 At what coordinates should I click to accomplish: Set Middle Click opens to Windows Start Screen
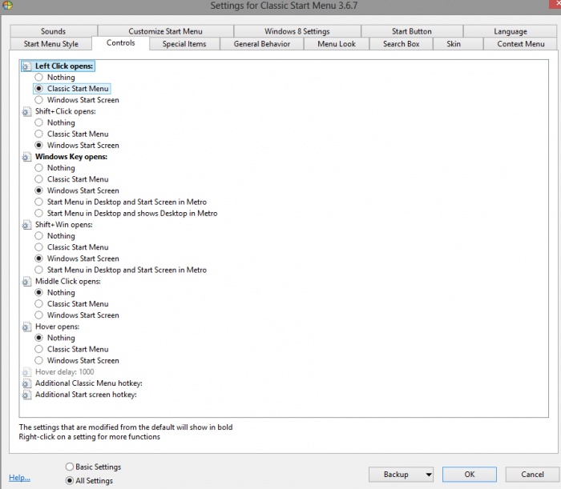(38, 315)
